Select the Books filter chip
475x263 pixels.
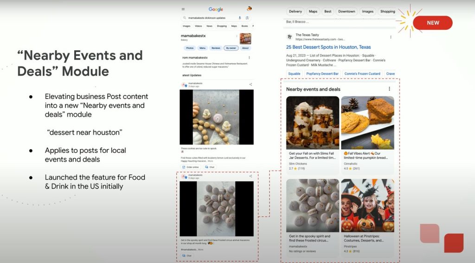click(245, 26)
